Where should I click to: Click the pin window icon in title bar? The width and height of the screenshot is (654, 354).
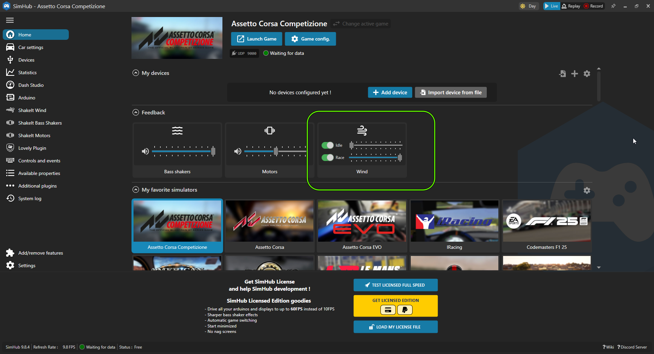point(613,6)
